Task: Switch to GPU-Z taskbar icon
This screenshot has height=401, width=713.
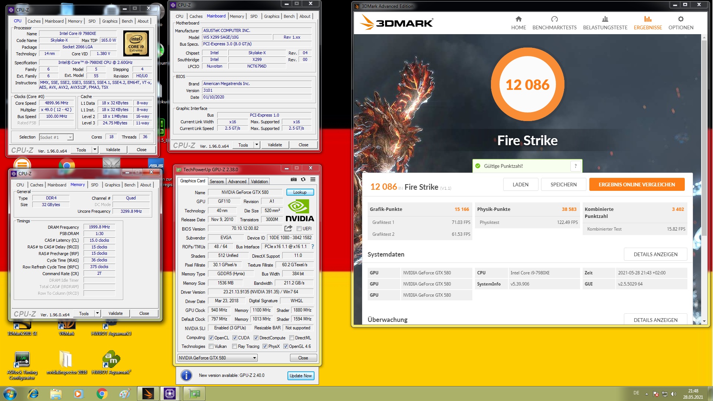Action: [x=194, y=394]
